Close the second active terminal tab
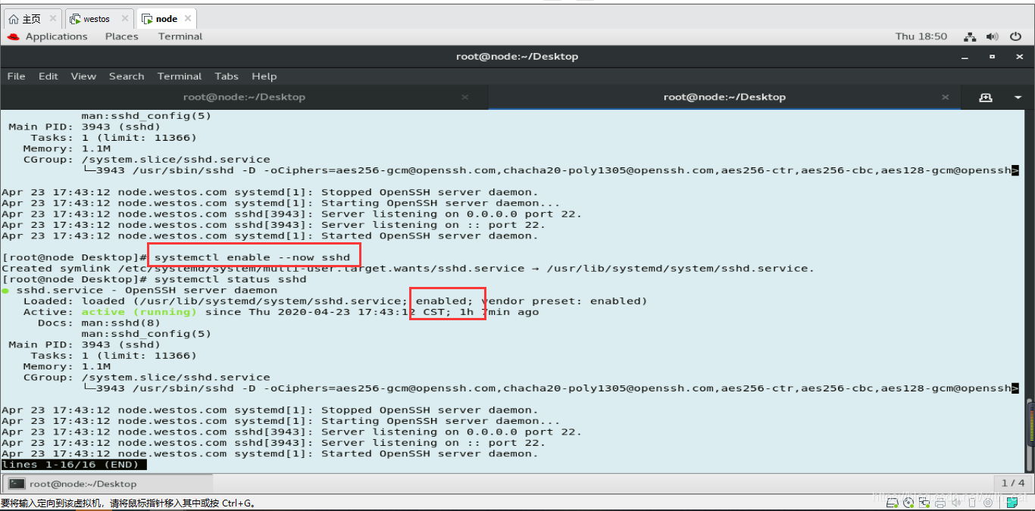The height and width of the screenshot is (511, 1035). tap(946, 97)
